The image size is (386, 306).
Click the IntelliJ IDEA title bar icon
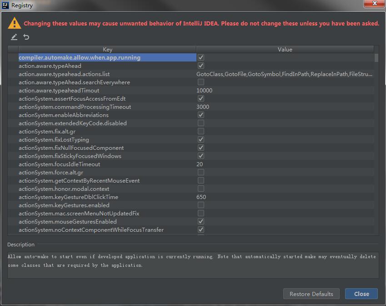(x=6, y=5)
